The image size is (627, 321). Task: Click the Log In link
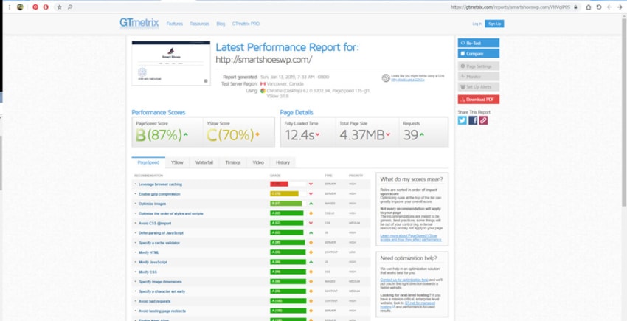click(x=477, y=24)
